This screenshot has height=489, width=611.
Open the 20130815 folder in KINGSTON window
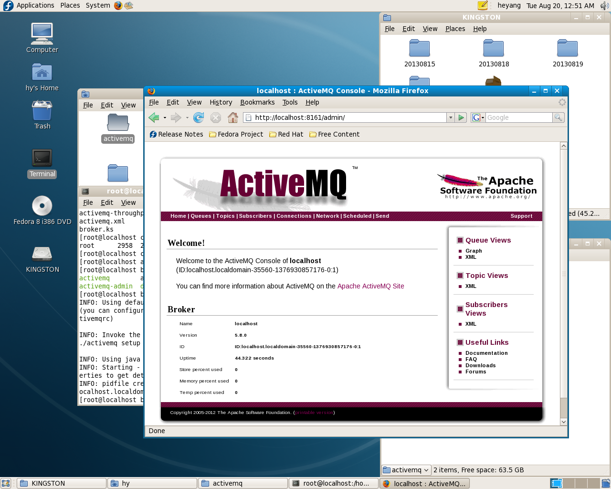(420, 53)
